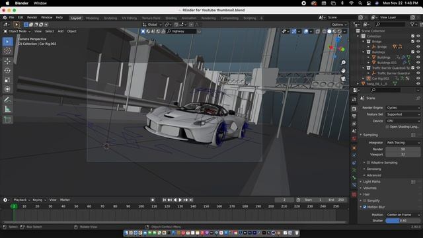The image size is (423, 238).
Task: Click the timeline End frame field
Action: [336, 200]
